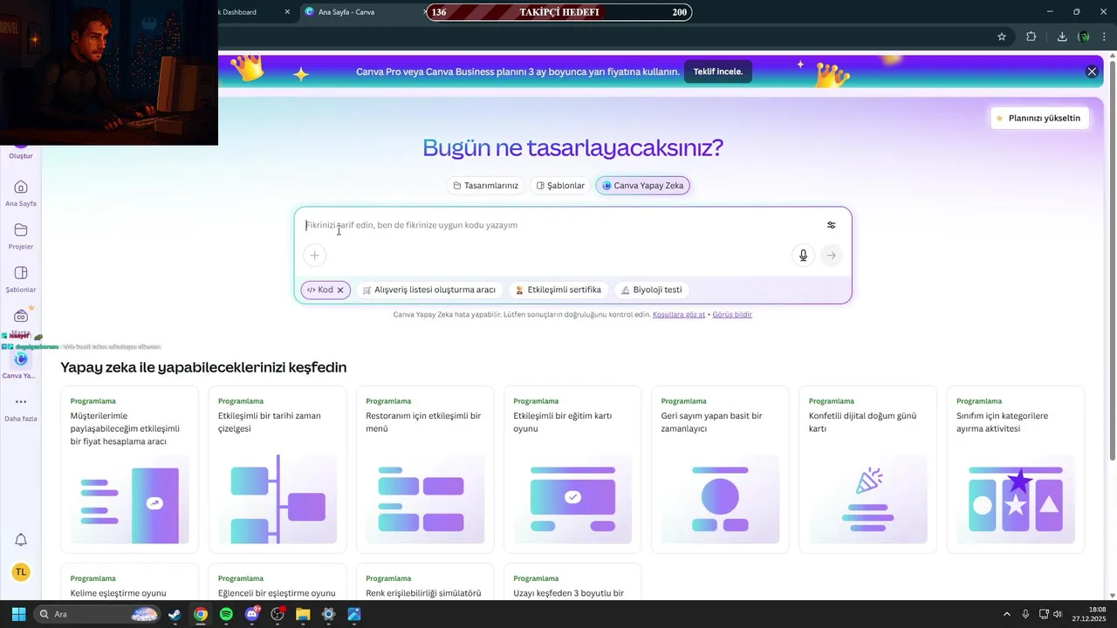The image size is (1117, 628).
Task: Select Canva Yapay Zeka pill tab
Action: tap(643, 186)
